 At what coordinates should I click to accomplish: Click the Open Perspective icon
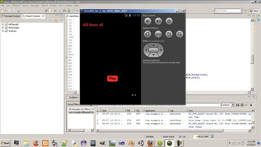click(245, 11)
